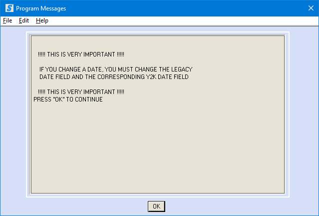Viewport: 319px width, 216px height.
Task: Click the IMPORTANT line just above PRESS OK
Action: (81, 92)
